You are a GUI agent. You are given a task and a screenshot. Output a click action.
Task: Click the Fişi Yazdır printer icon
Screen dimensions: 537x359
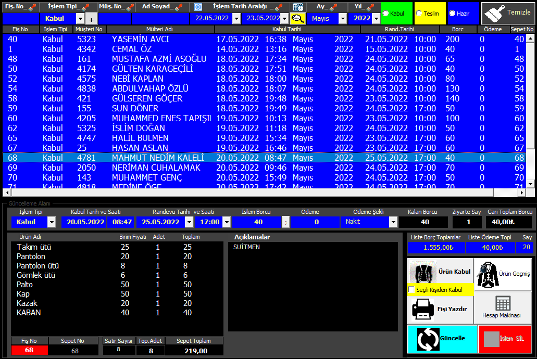coord(422,309)
